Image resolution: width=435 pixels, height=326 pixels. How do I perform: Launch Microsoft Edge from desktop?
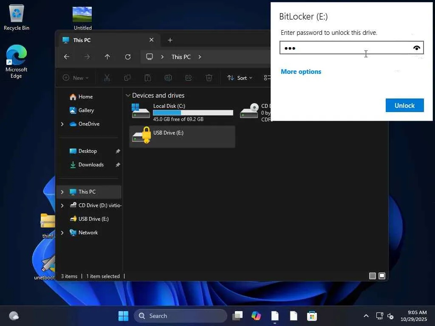(x=17, y=62)
